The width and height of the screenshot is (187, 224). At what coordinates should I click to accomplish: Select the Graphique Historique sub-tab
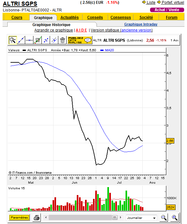51,25
